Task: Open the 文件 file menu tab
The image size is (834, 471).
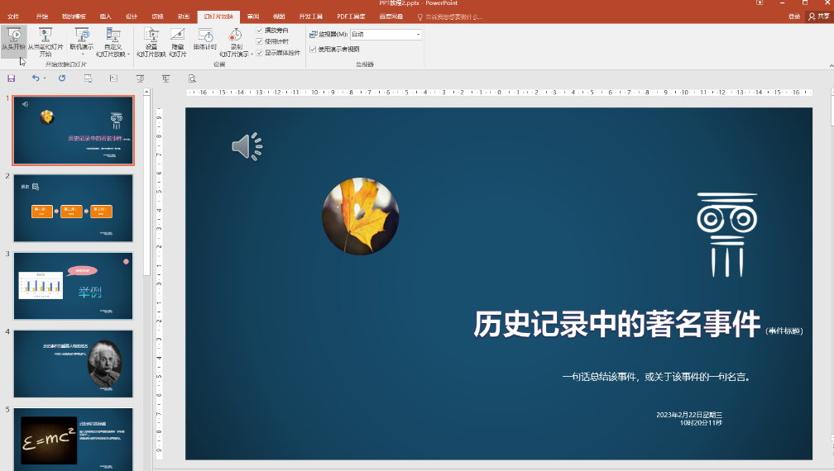Action: pyautogui.click(x=13, y=17)
